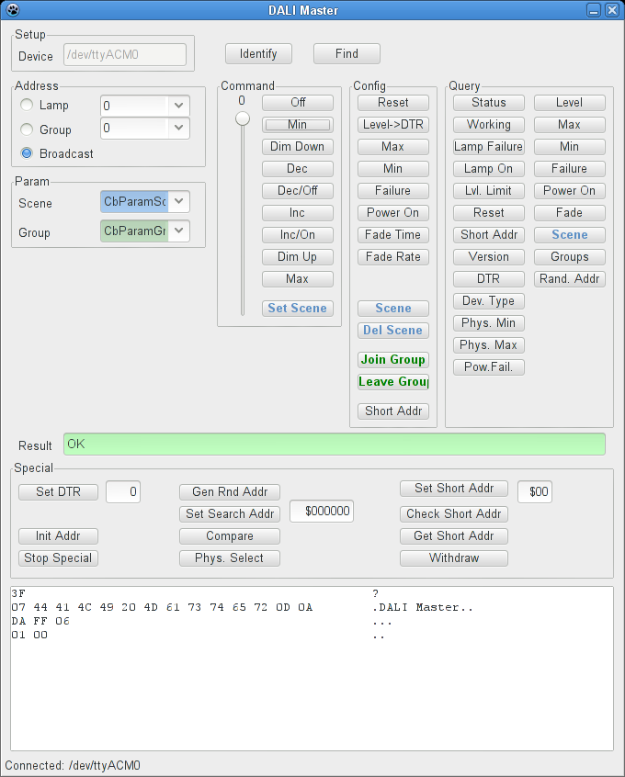Click the Pow.Fail. query button
Image resolution: width=625 pixels, height=777 pixels.
tap(489, 367)
